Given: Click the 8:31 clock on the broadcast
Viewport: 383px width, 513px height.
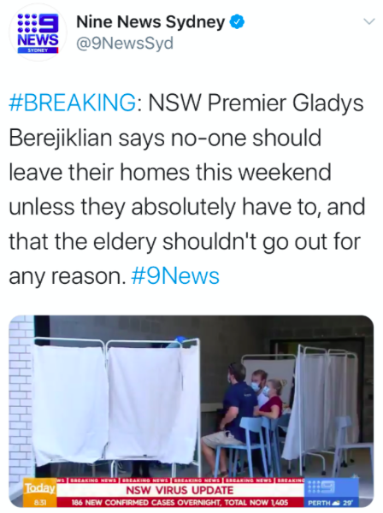Looking at the screenshot, I should (x=40, y=502).
